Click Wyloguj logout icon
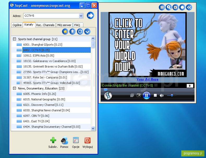The height and width of the screenshot is (158, 206). (88, 140)
